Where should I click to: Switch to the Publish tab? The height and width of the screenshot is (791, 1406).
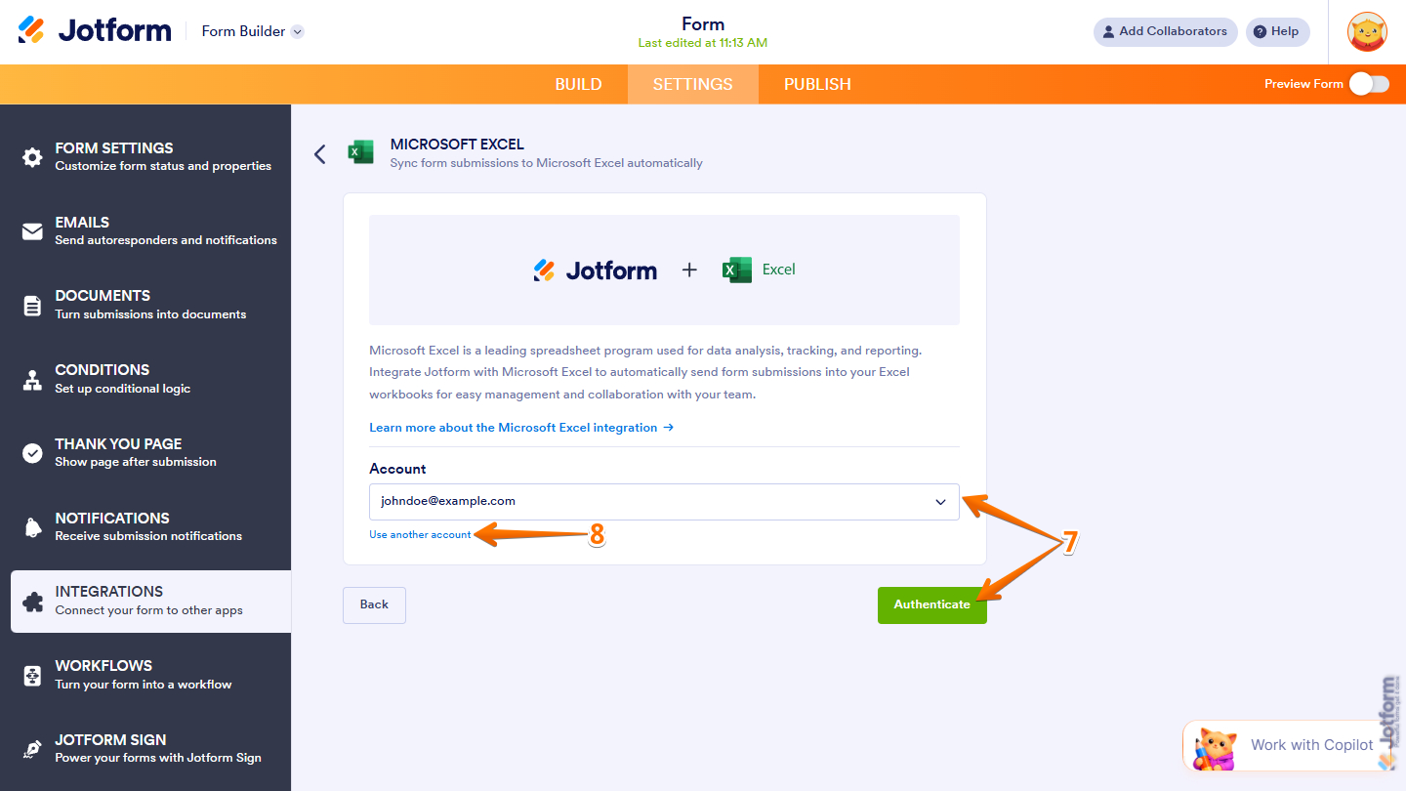coord(817,84)
